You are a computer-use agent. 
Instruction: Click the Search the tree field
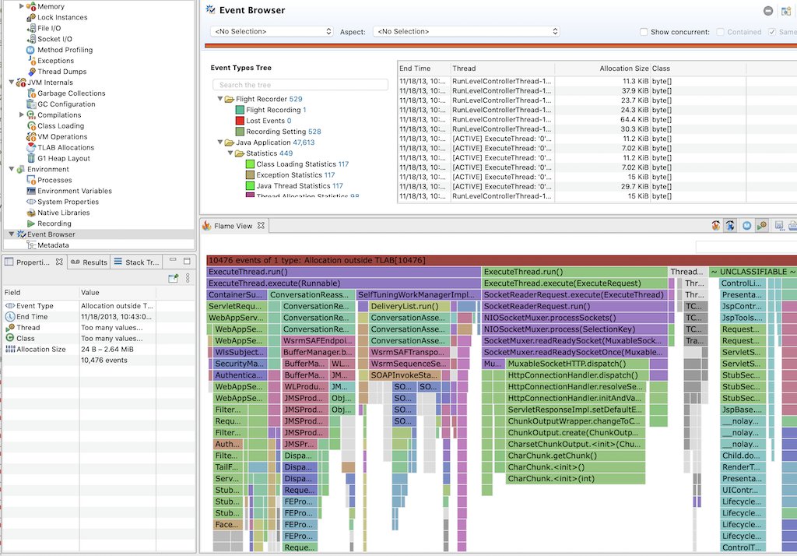click(300, 84)
